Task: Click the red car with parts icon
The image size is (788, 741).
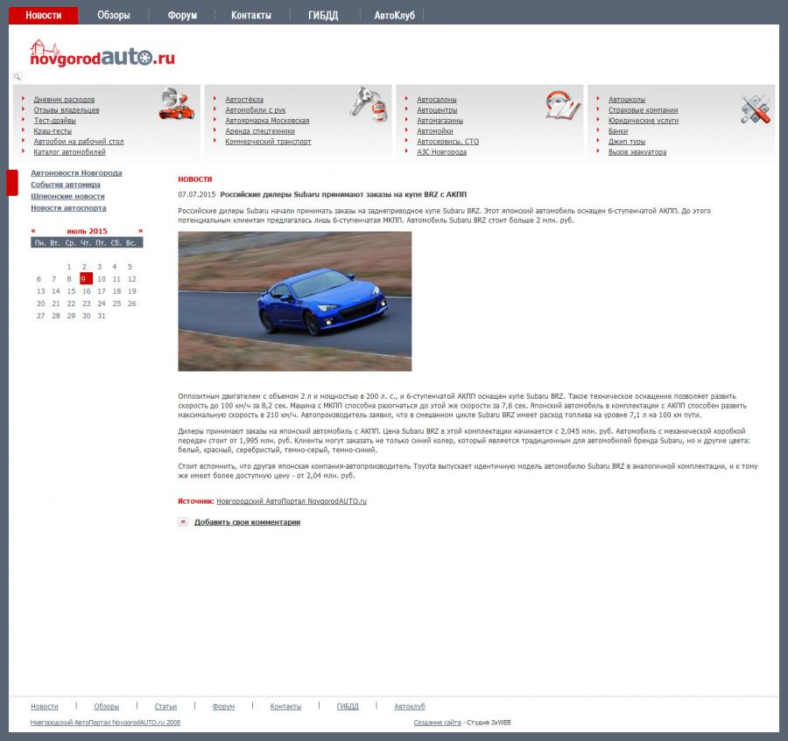Action: 176,104
